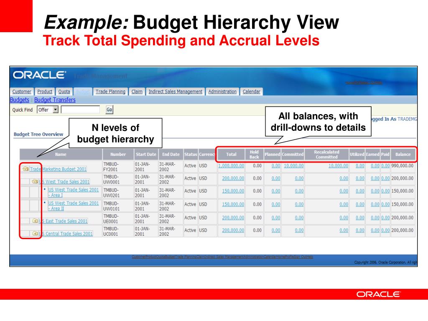This screenshot has width=428, height=321.
Task: Click Paid 0.00 in TMBUD-UC0001 row
Action: click(x=385, y=230)
